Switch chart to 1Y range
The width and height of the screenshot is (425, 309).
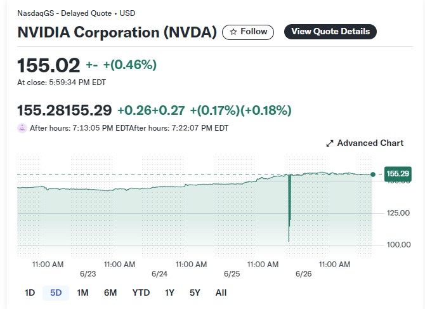point(169,293)
